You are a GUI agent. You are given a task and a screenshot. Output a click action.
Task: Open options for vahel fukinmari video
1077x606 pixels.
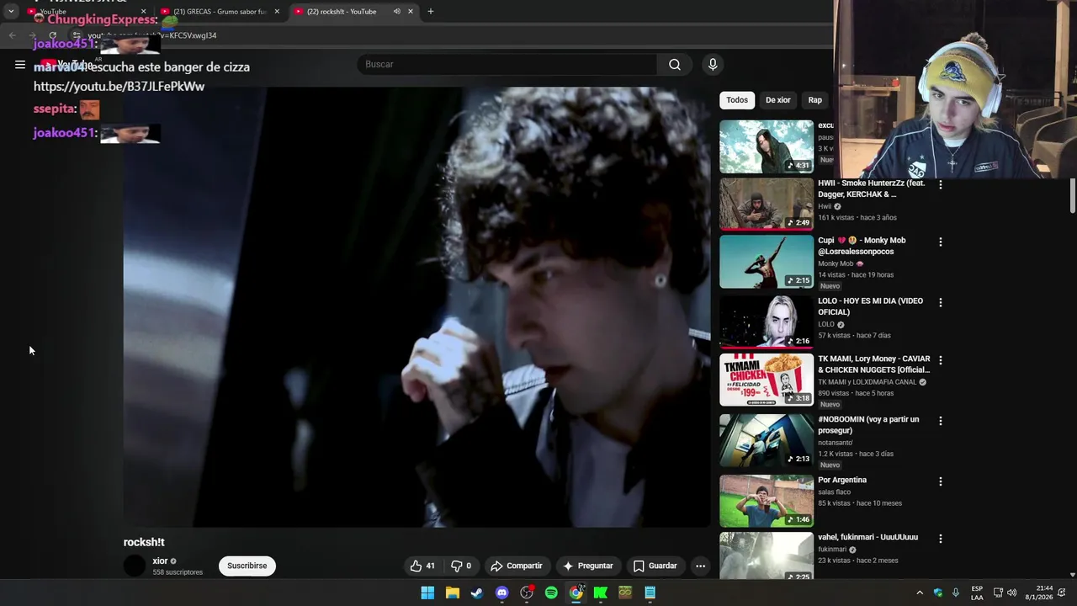pos(941,539)
